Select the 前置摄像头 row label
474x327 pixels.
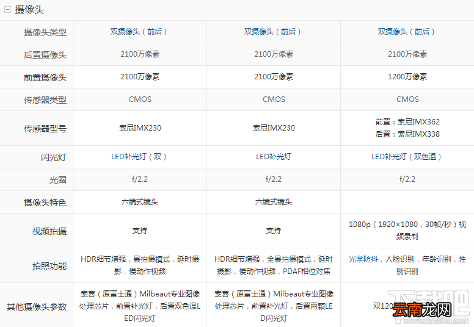pyautogui.click(x=45, y=77)
